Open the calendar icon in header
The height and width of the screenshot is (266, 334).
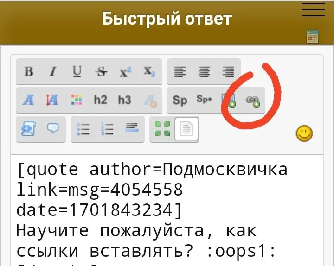[313, 36]
